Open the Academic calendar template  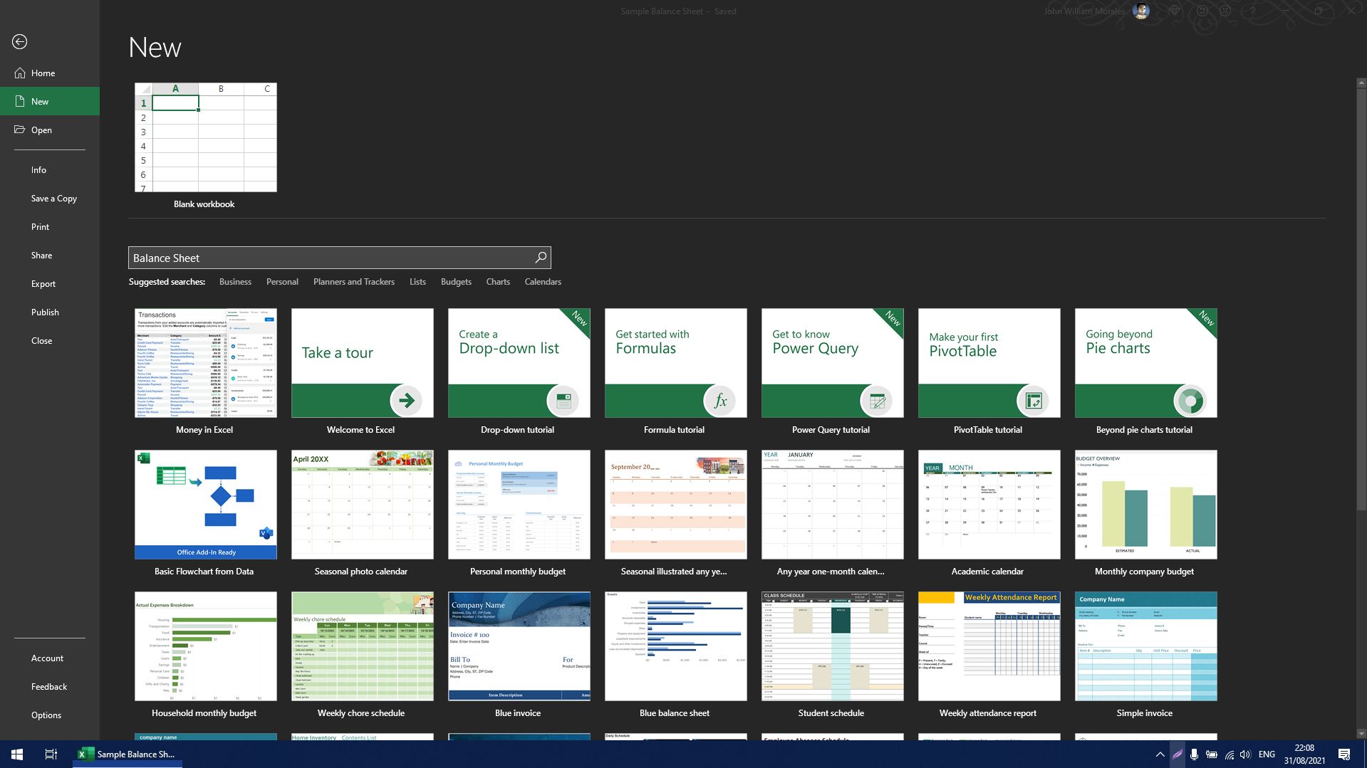(989, 505)
